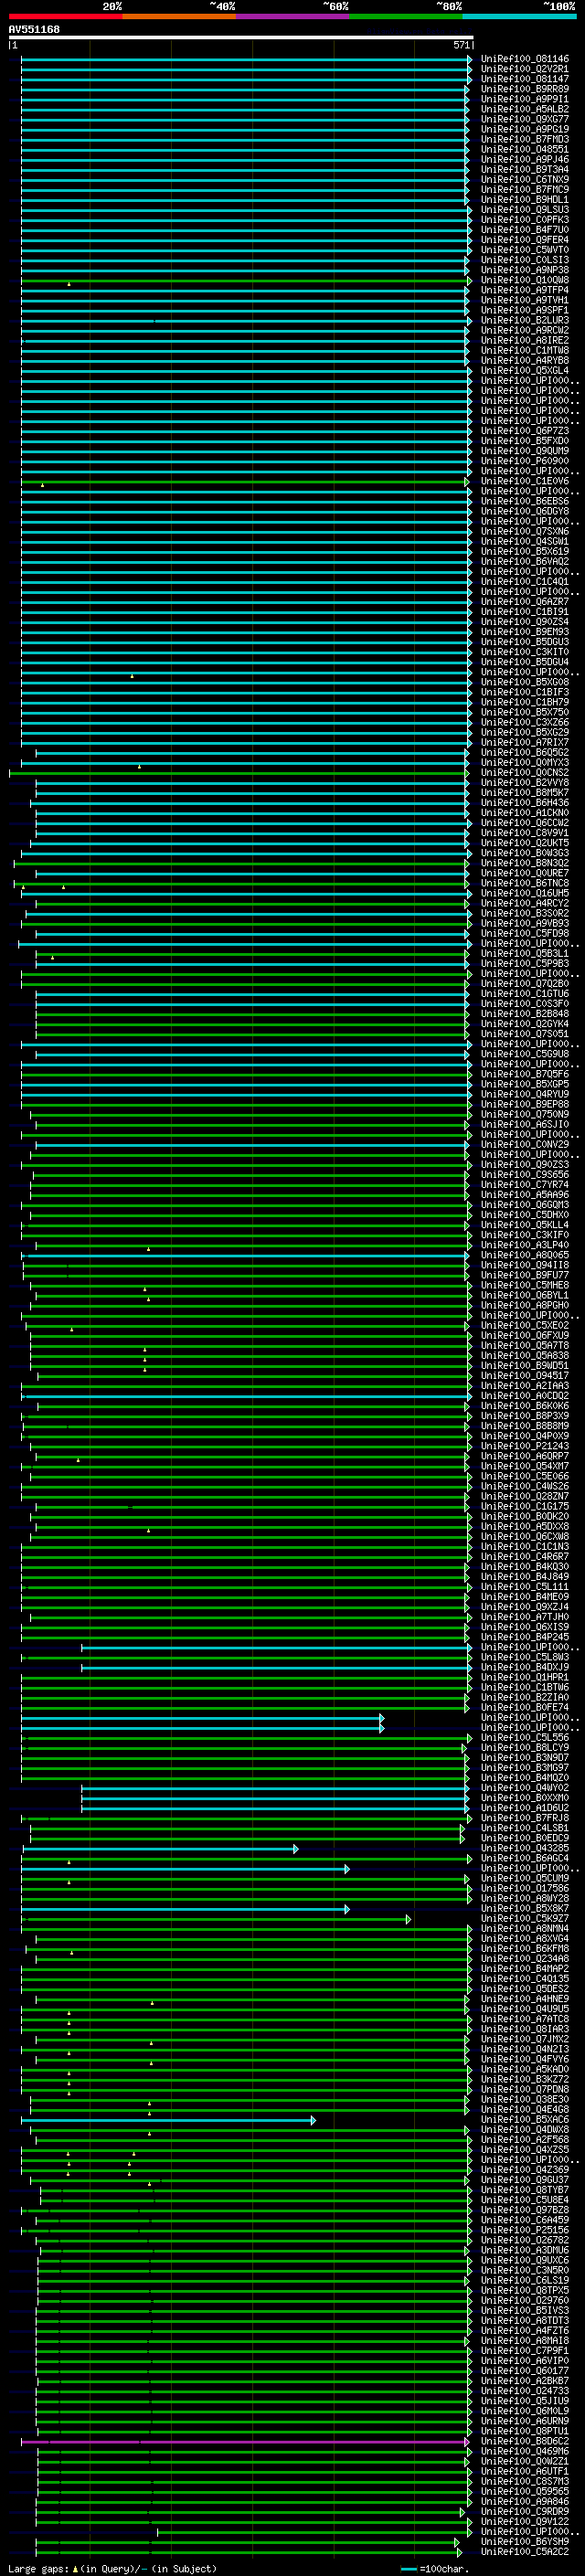Click the green alignment bar for Q10QW8
This screenshot has width=585, height=2576.
pos(245,280)
